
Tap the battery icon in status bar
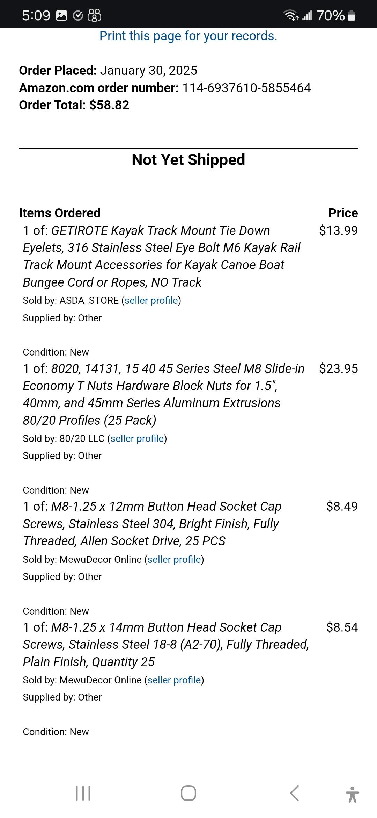point(352,15)
